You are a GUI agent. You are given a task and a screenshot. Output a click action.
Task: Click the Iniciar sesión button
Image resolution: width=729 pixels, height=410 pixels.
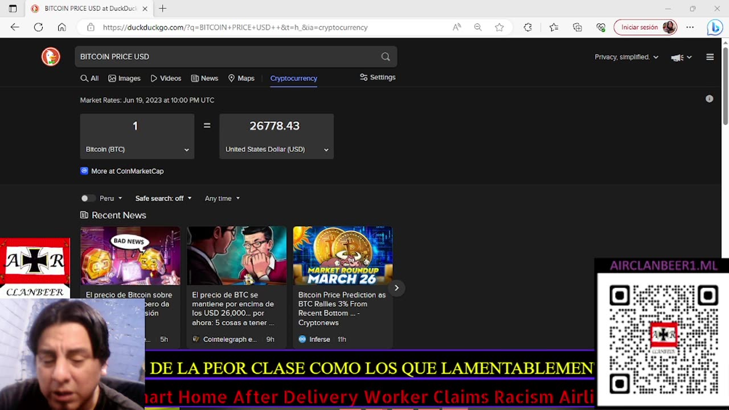click(x=645, y=27)
